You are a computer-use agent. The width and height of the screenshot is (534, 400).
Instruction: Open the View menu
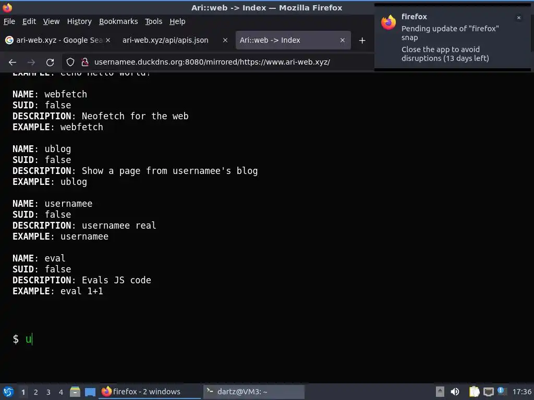[x=51, y=21]
